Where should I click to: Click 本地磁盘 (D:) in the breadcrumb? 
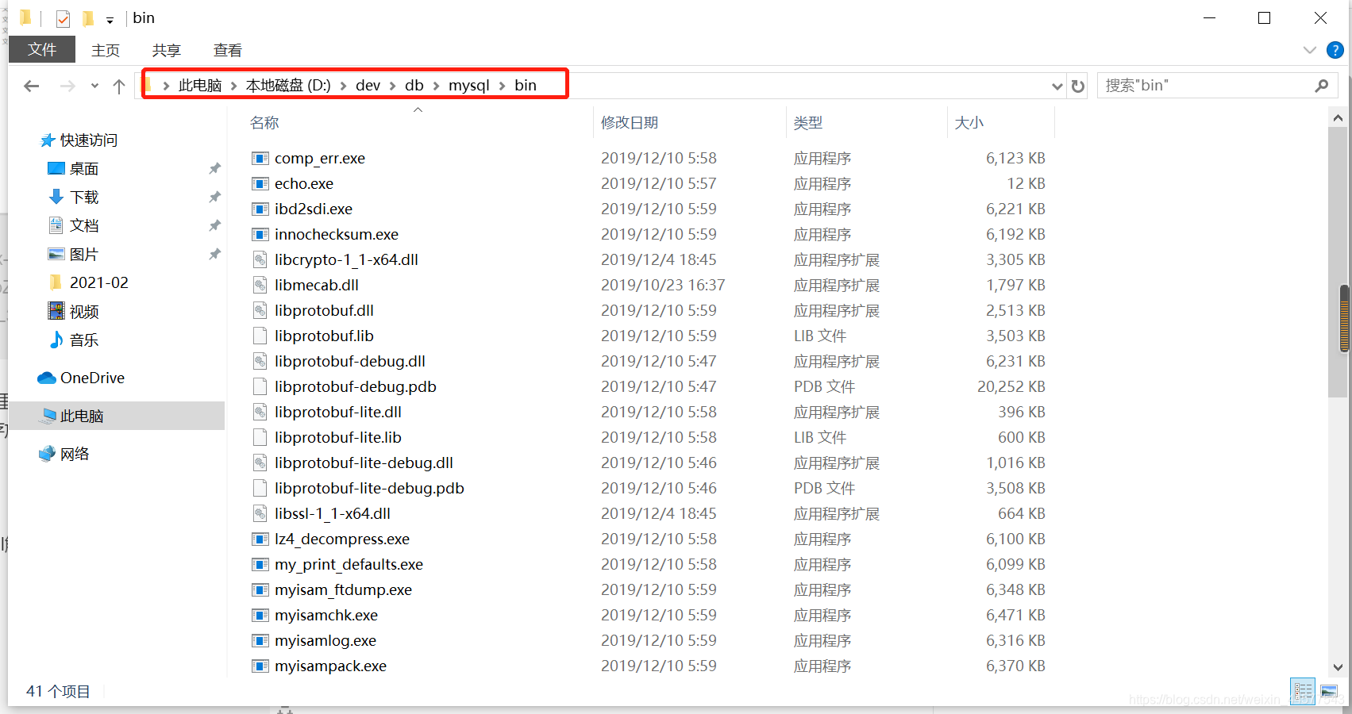[288, 85]
